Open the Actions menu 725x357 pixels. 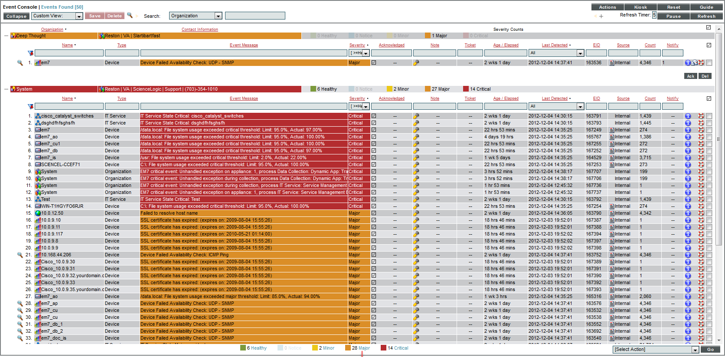coord(607,7)
